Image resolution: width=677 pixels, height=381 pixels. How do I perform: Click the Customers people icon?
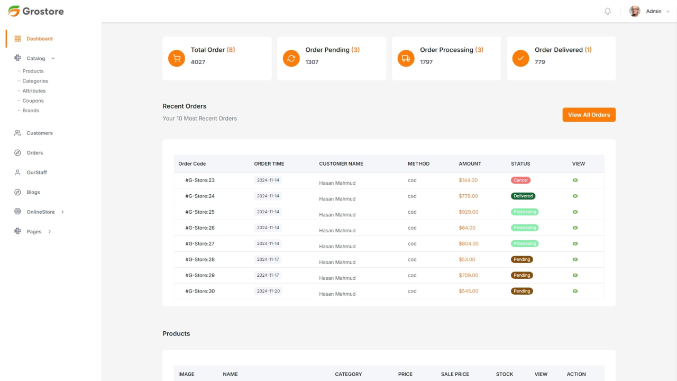17,133
